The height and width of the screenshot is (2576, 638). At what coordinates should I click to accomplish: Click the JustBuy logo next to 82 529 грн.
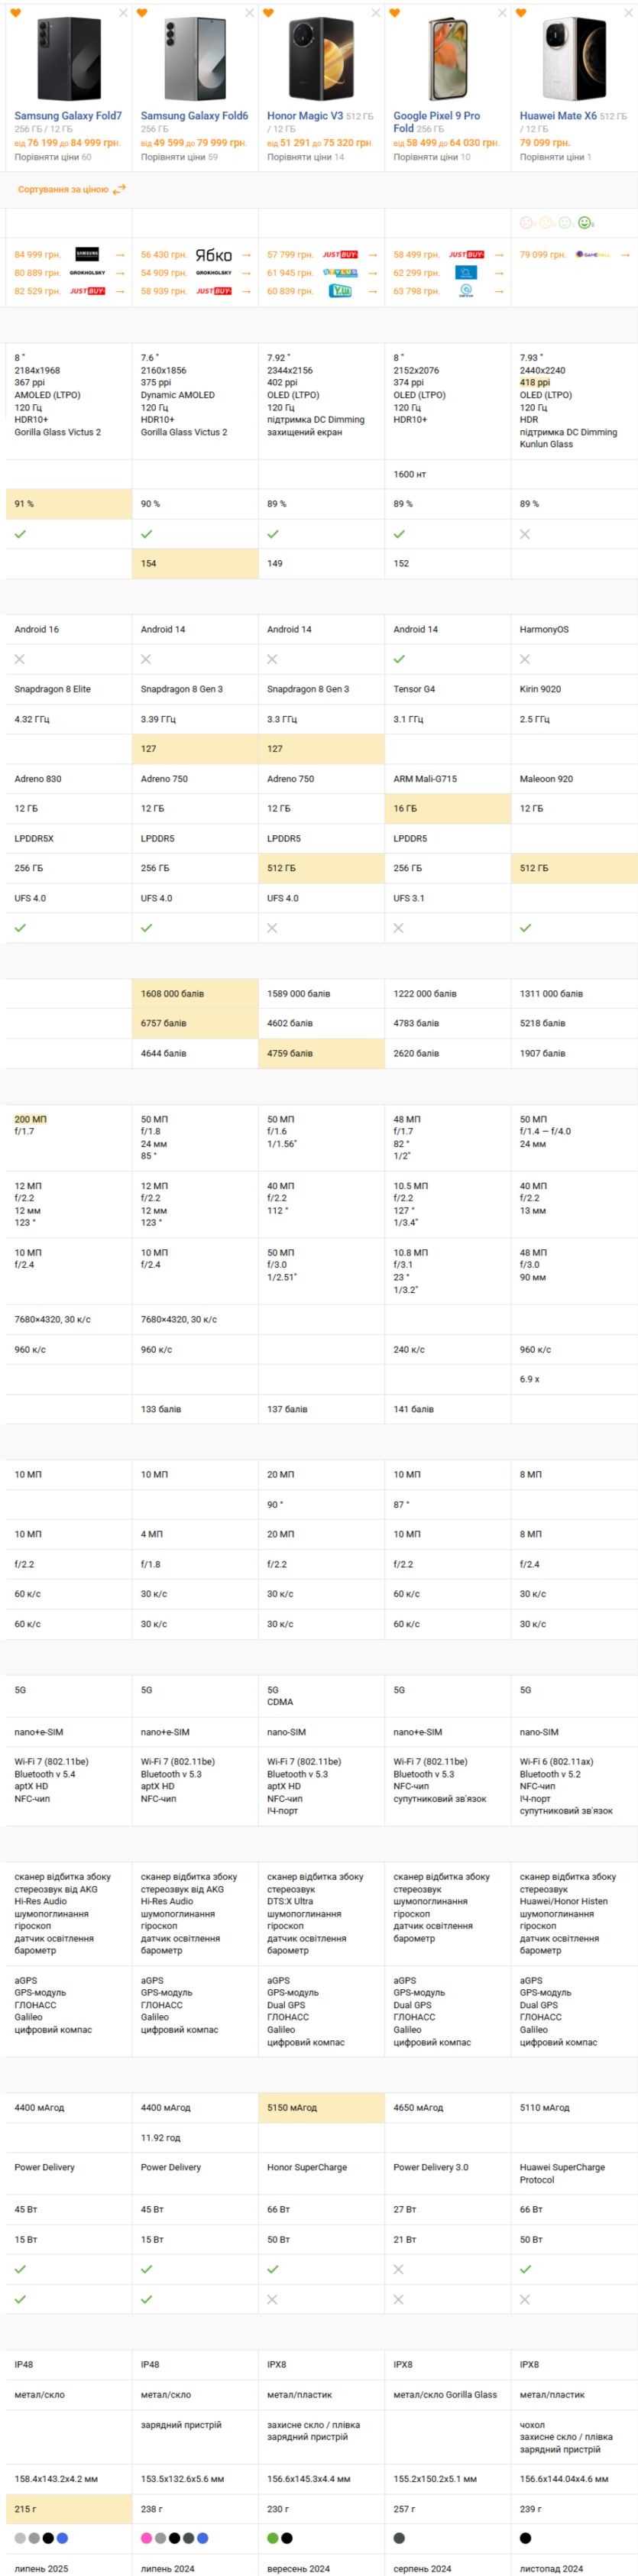(x=87, y=291)
